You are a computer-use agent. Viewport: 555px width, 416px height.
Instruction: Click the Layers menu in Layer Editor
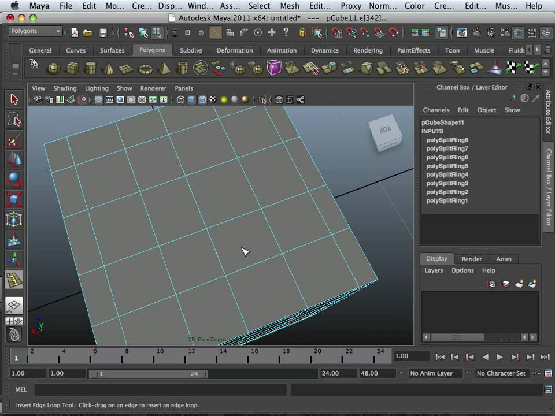click(x=434, y=270)
